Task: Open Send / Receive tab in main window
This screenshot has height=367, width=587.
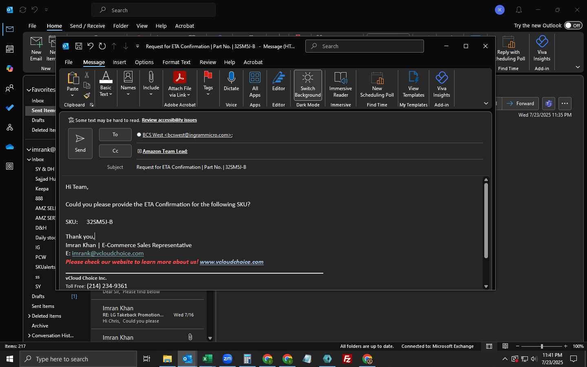Action: pyautogui.click(x=88, y=26)
